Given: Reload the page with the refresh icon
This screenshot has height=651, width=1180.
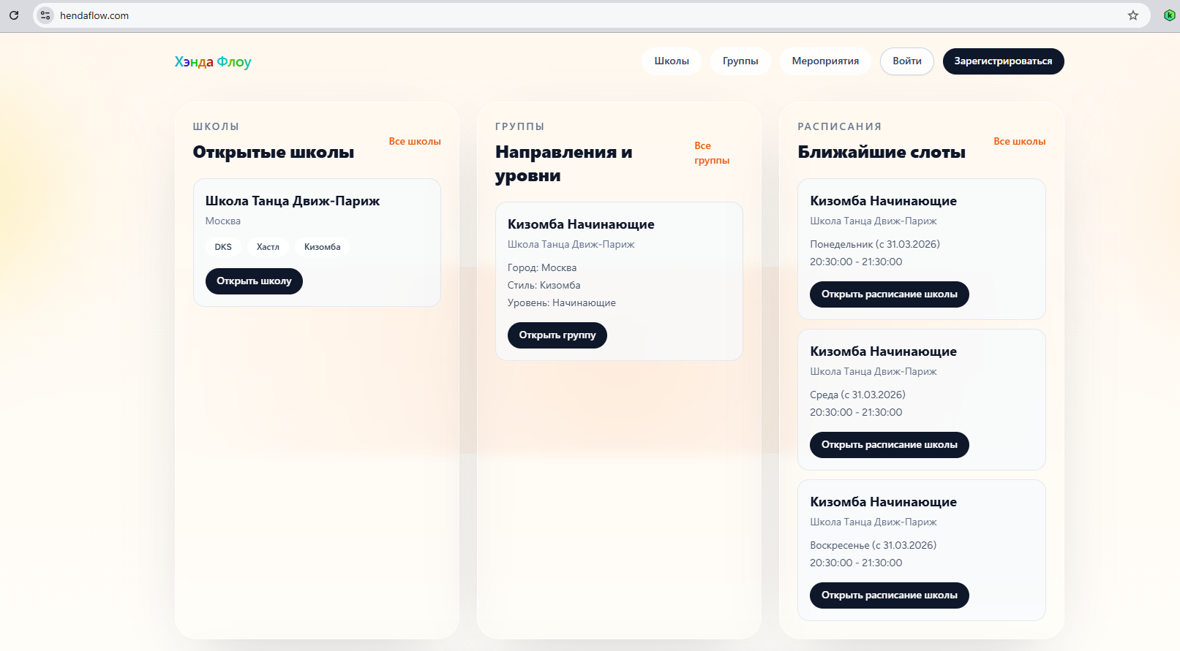Looking at the screenshot, I should point(14,15).
